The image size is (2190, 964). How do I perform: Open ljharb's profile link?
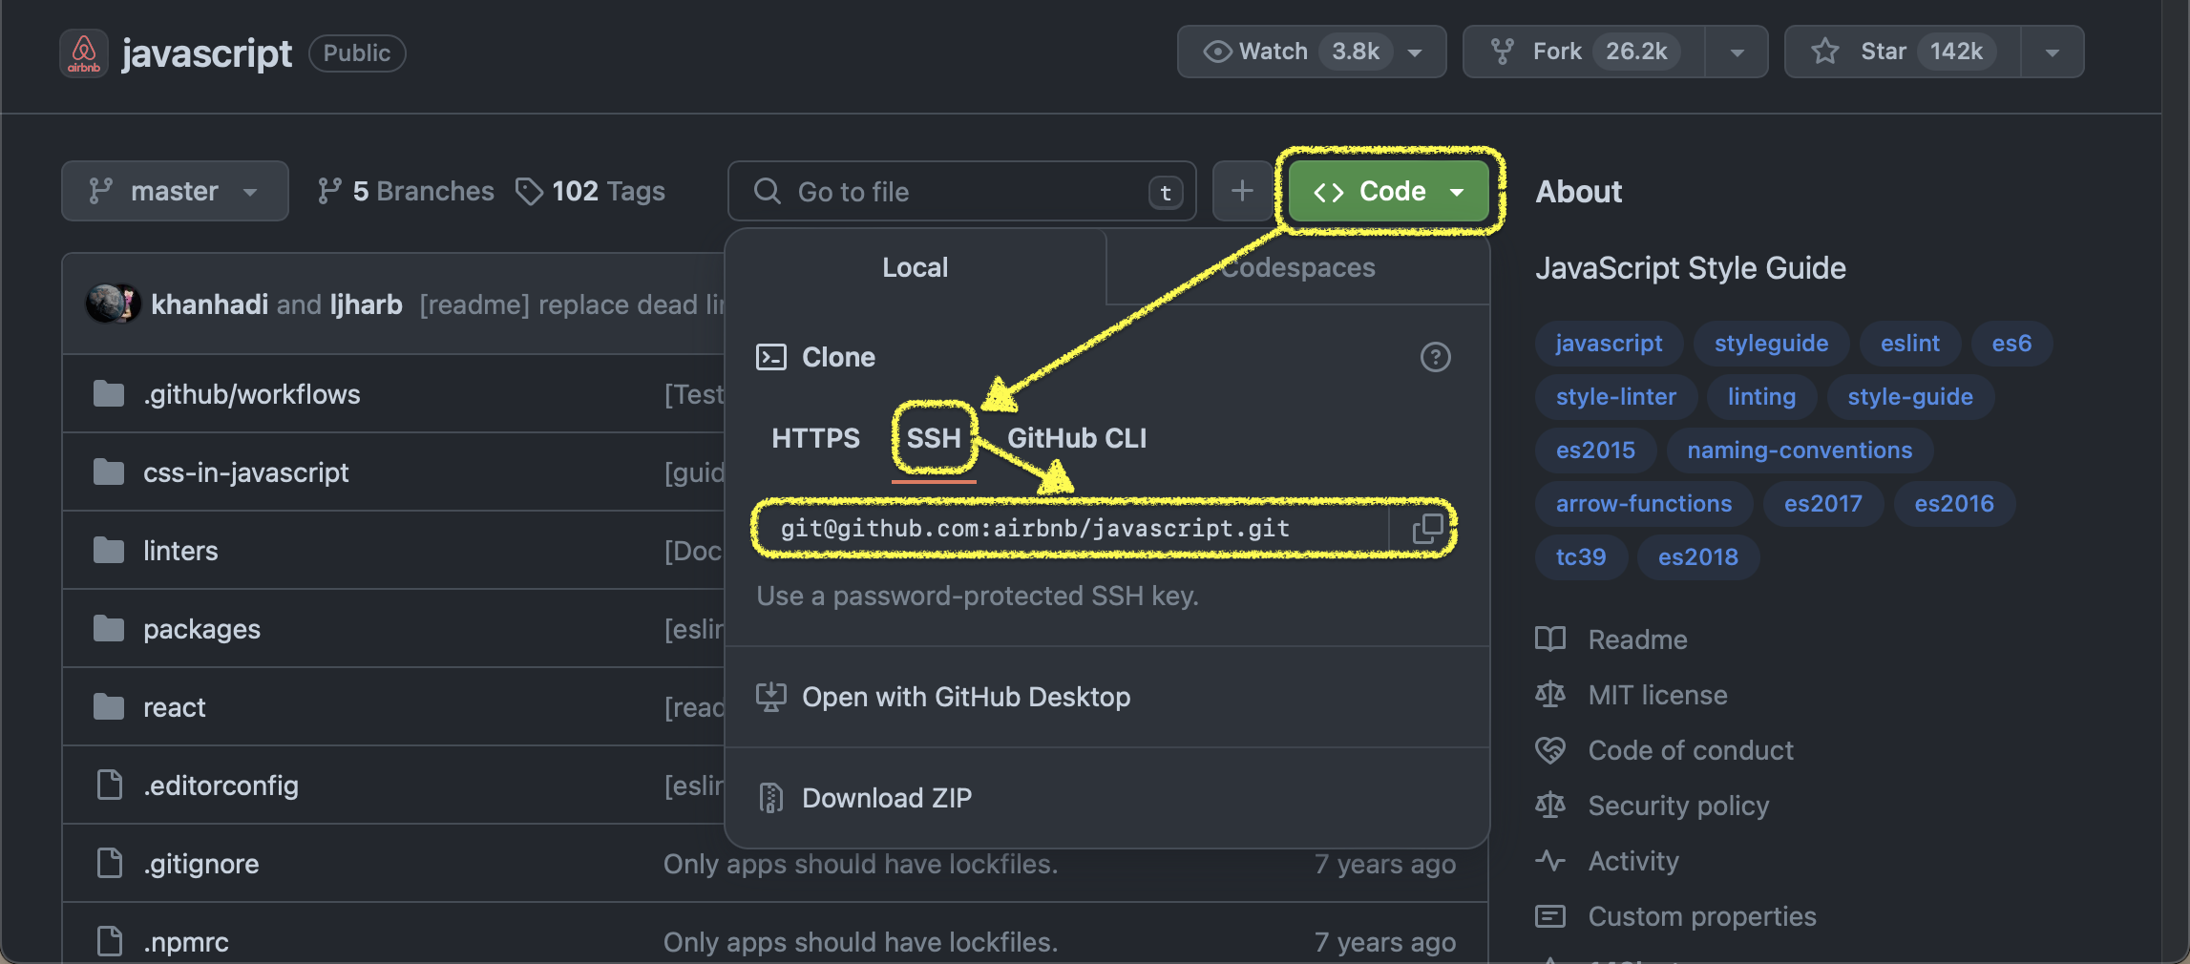point(366,304)
